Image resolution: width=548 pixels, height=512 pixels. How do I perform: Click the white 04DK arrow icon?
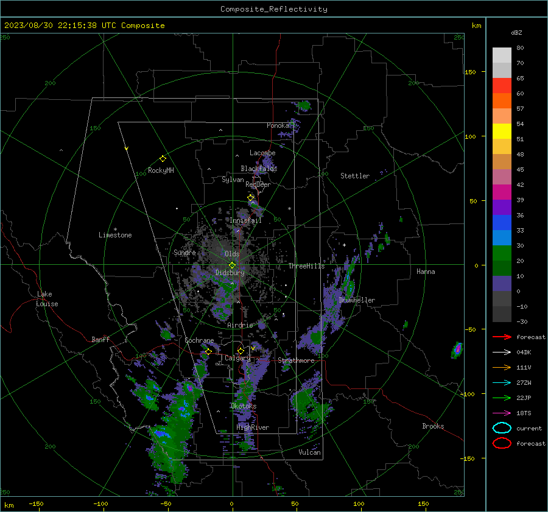click(x=502, y=352)
